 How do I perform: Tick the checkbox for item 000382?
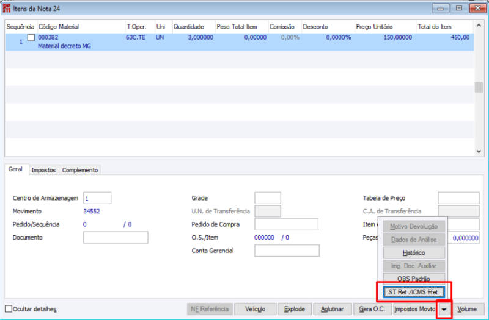[x=31, y=38]
